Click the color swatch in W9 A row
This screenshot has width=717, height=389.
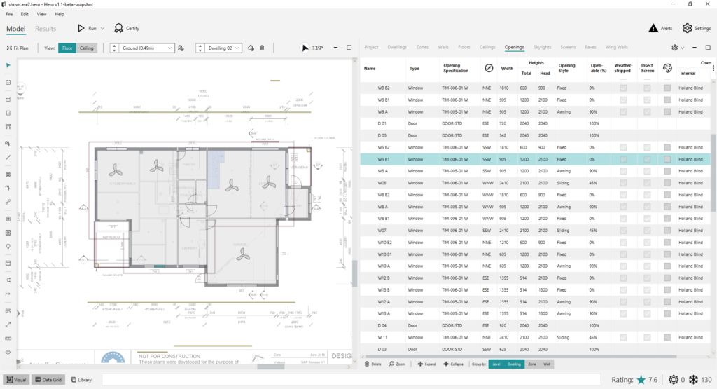click(x=667, y=111)
